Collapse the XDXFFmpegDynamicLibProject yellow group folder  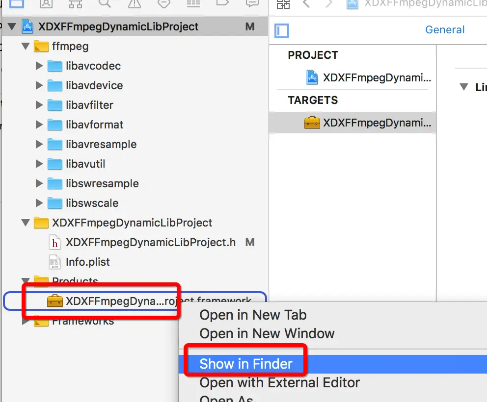26,223
